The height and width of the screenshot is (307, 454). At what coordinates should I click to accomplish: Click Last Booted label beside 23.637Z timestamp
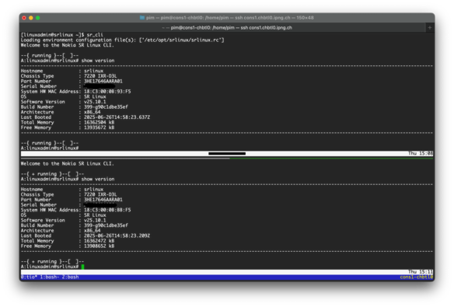(36, 117)
